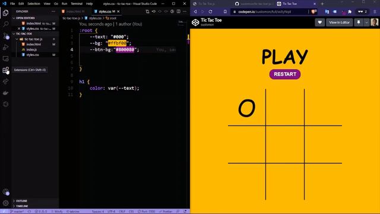Open editor More Actions ellipsis menu
Screen dimensions: 380x214
tap(185, 11)
